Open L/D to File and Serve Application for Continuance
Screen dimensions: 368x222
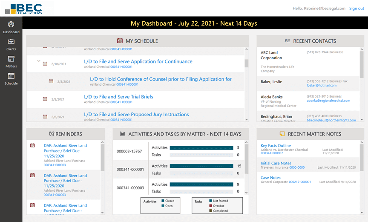click(x=138, y=61)
